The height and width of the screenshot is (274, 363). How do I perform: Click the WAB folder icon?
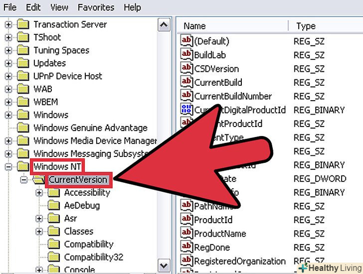click(23, 89)
